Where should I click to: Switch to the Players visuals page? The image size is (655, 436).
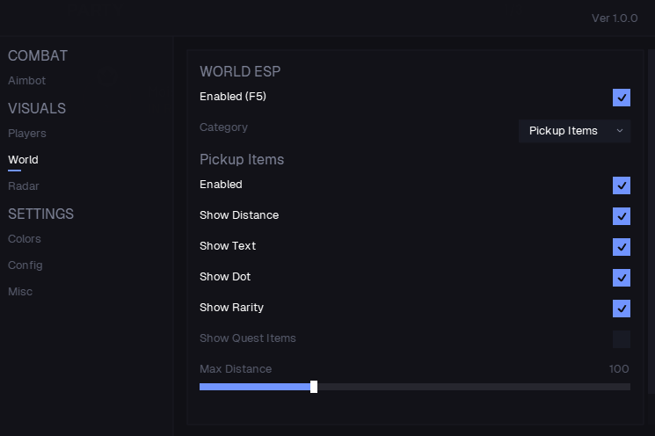click(27, 134)
